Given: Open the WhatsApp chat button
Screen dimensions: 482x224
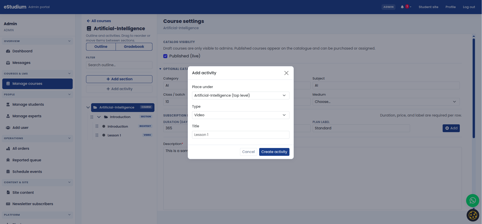Looking at the screenshot, I should pyautogui.click(x=473, y=201).
